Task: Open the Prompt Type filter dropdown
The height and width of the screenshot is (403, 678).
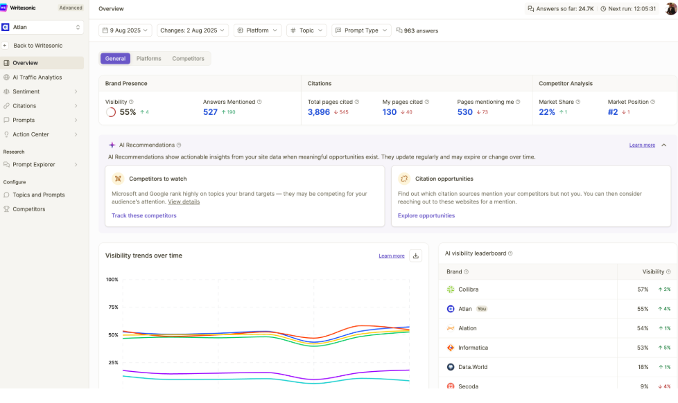Action: point(361,30)
